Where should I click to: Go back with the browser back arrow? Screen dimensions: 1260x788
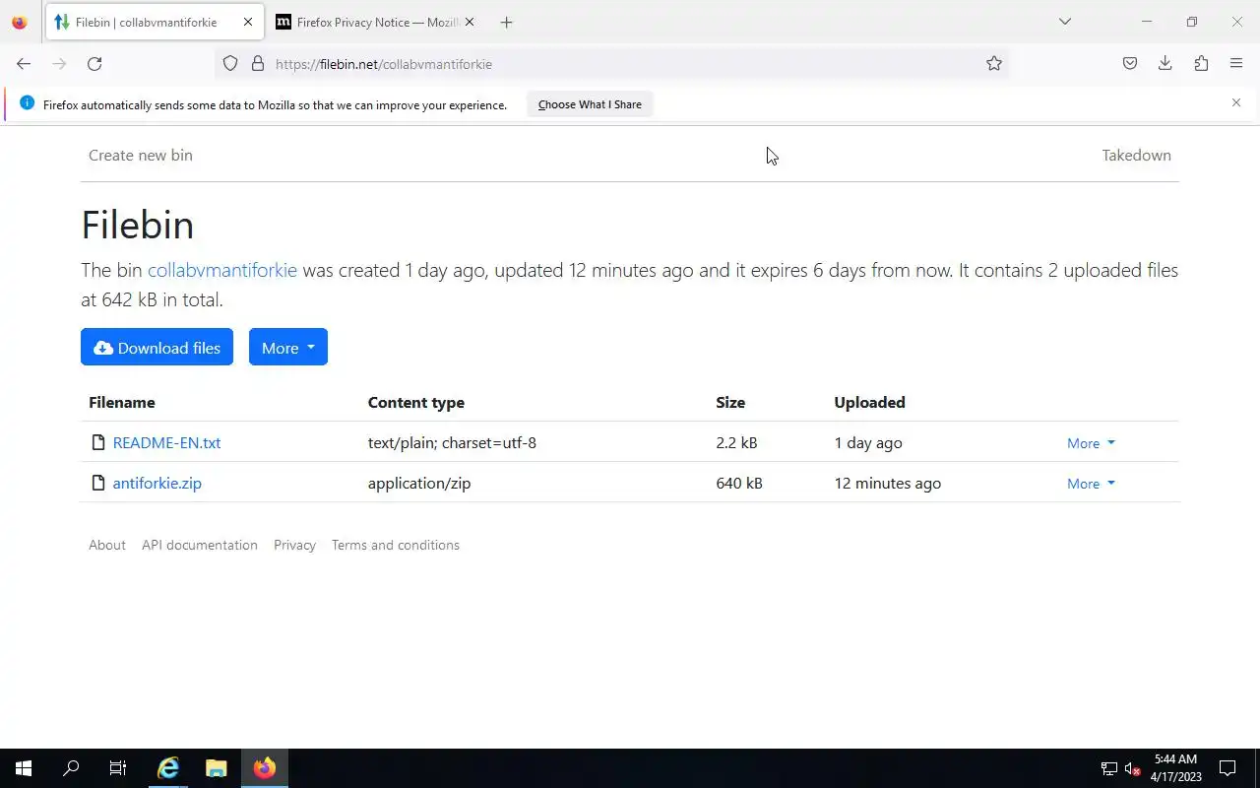coord(24,64)
